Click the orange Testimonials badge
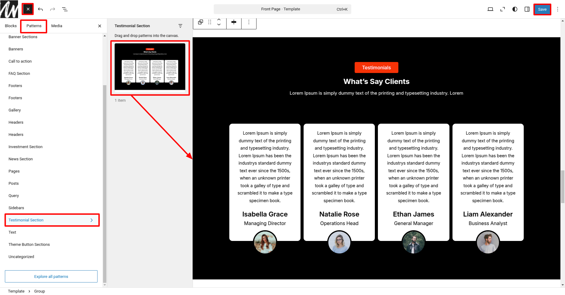Image resolution: width=565 pixels, height=295 pixels. click(x=376, y=67)
